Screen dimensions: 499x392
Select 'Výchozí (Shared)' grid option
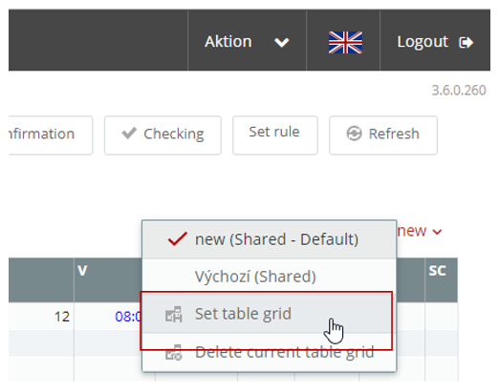[x=270, y=277]
